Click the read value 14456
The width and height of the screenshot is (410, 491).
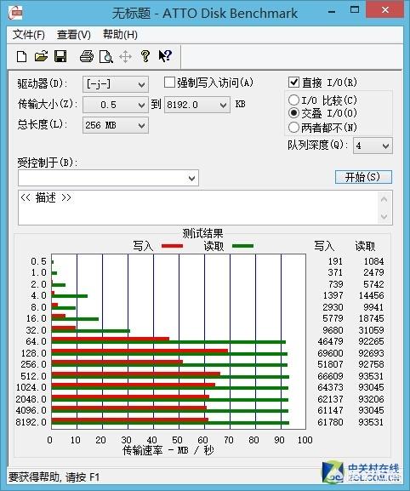pos(371,295)
